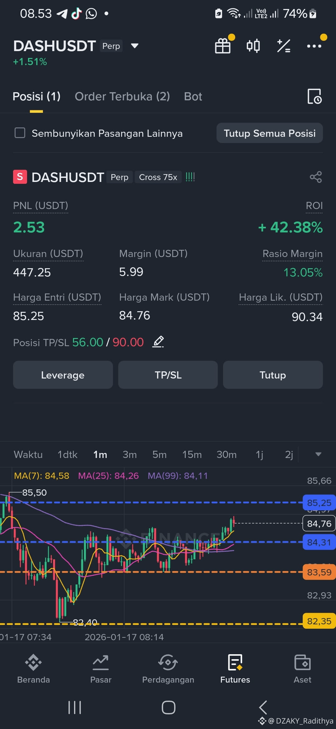Tap the red S short badge
Viewport: 336px width, 729px height.
[20, 177]
